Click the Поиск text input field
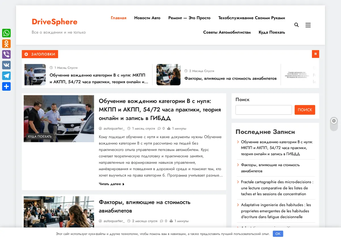The height and width of the screenshot is (240, 341). pyautogui.click(x=264, y=110)
